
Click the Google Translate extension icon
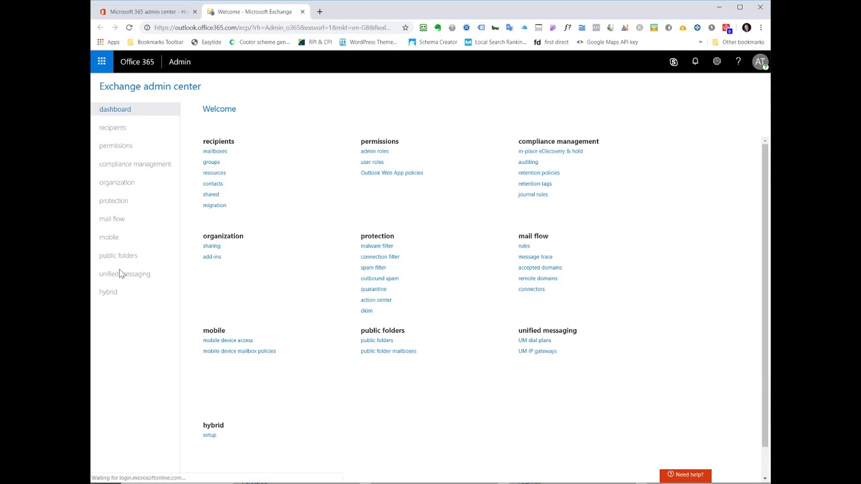click(509, 28)
